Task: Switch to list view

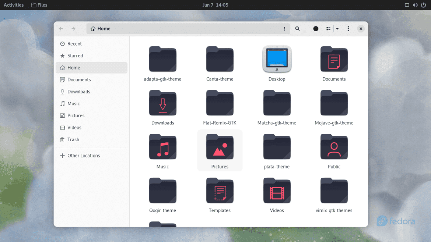Action: [327, 28]
